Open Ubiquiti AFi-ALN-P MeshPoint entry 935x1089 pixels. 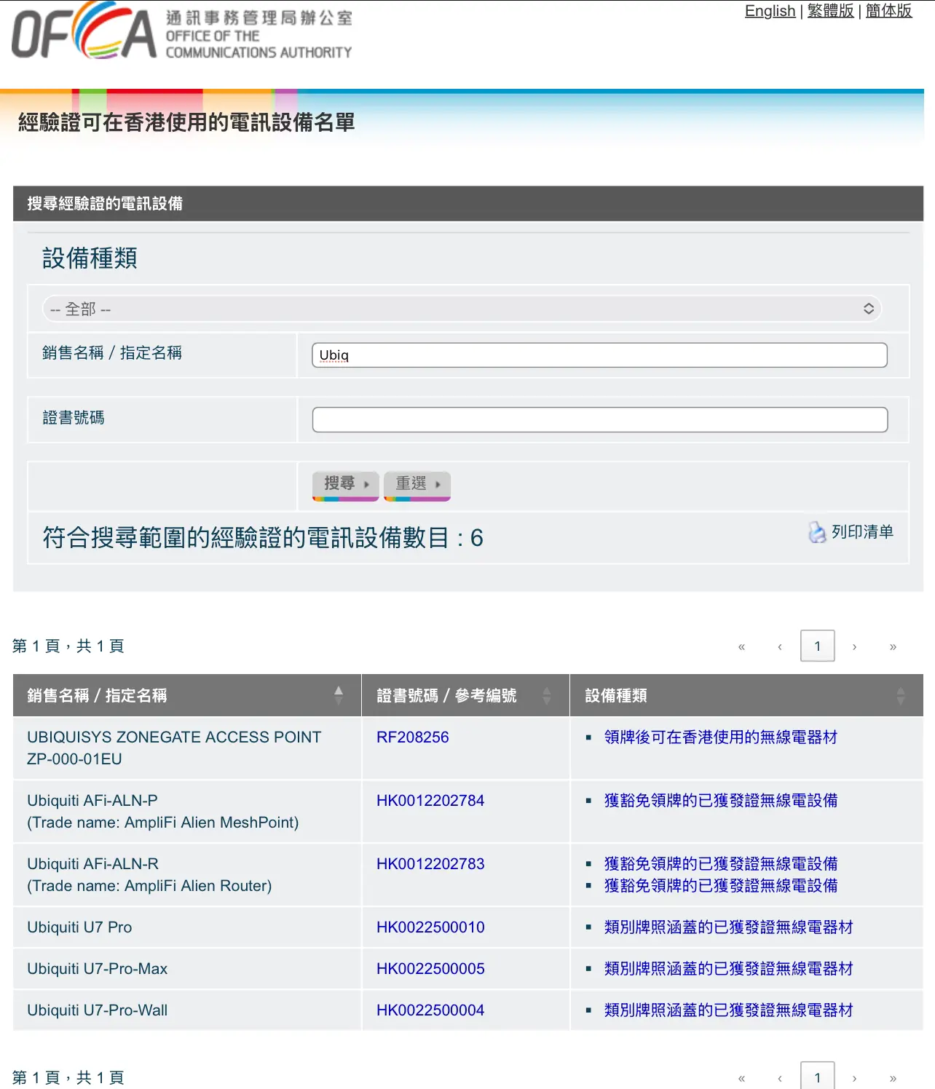(162, 811)
